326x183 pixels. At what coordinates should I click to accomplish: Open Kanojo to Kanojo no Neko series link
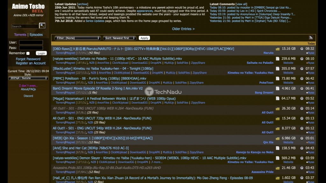(x=255, y=152)
